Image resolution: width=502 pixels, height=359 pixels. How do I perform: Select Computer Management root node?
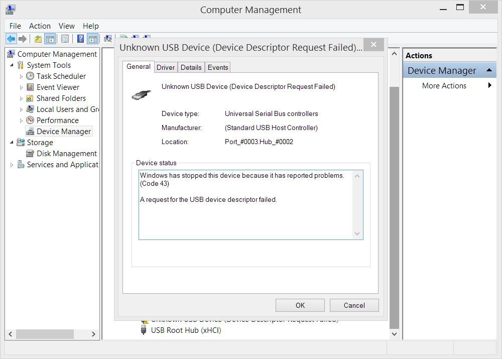(57, 54)
